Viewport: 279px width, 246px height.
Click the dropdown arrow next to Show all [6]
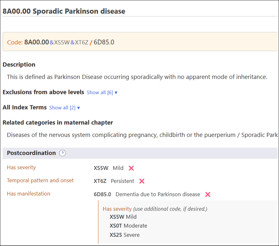click(x=115, y=92)
